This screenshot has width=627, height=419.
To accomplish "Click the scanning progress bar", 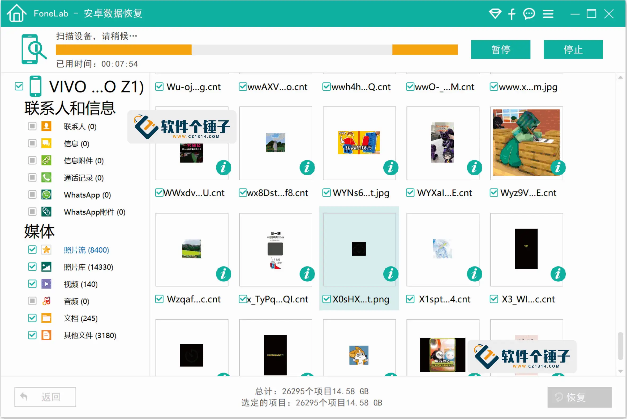I will (x=256, y=50).
